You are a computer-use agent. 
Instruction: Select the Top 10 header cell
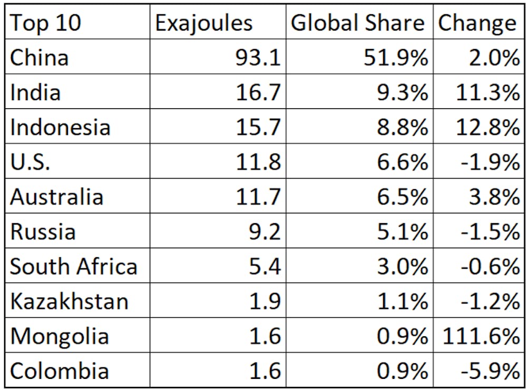pyautogui.click(x=77, y=22)
